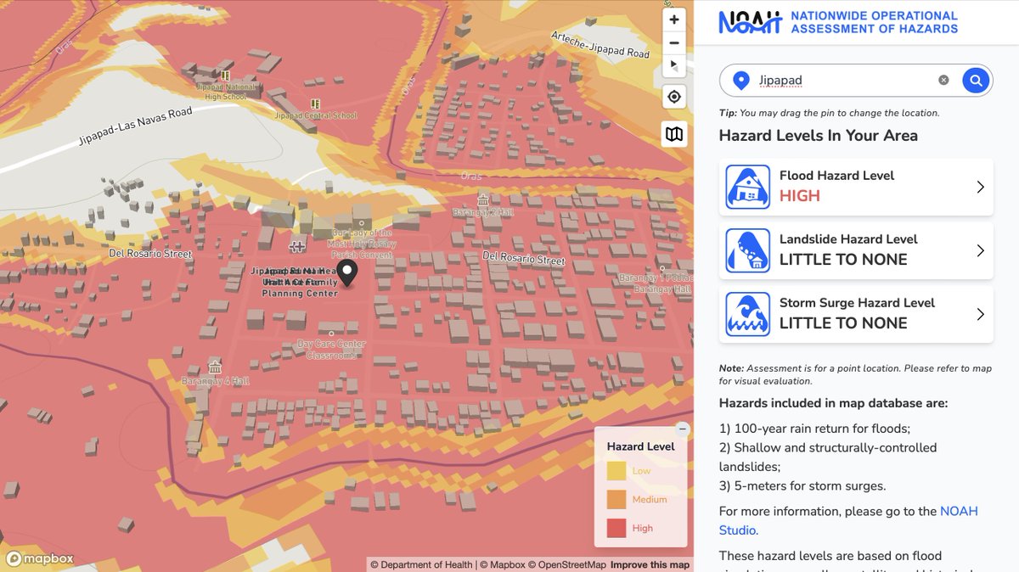Expand Flood Hazard Level details chevron
1019x572 pixels.
980,187
